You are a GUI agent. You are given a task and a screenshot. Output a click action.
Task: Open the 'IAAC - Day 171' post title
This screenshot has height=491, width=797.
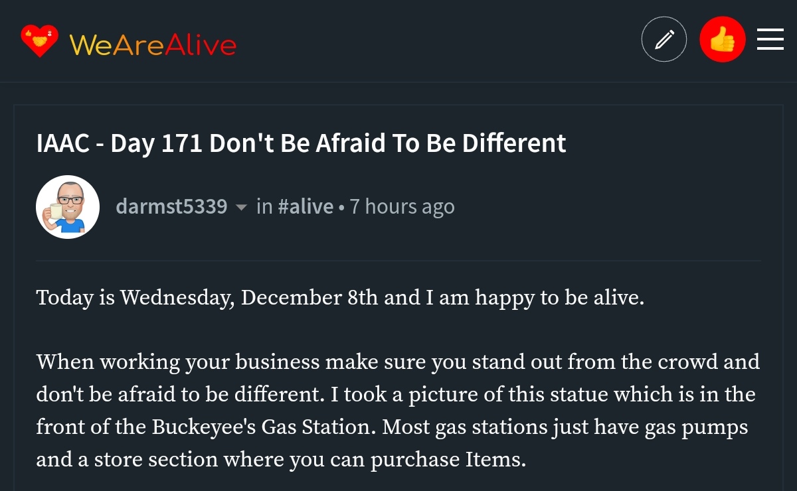[301, 143]
